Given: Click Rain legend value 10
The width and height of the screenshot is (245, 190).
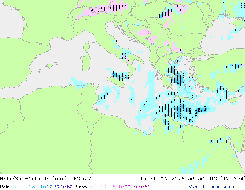Looking at the screenshot, I should click(43, 187).
